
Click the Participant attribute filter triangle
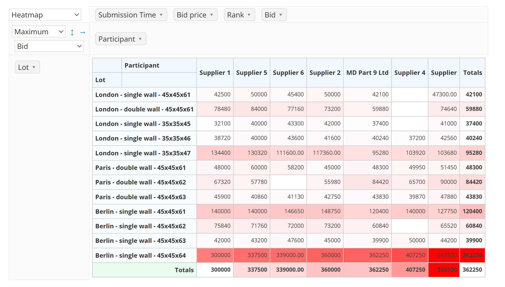click(x=140, y=39)
